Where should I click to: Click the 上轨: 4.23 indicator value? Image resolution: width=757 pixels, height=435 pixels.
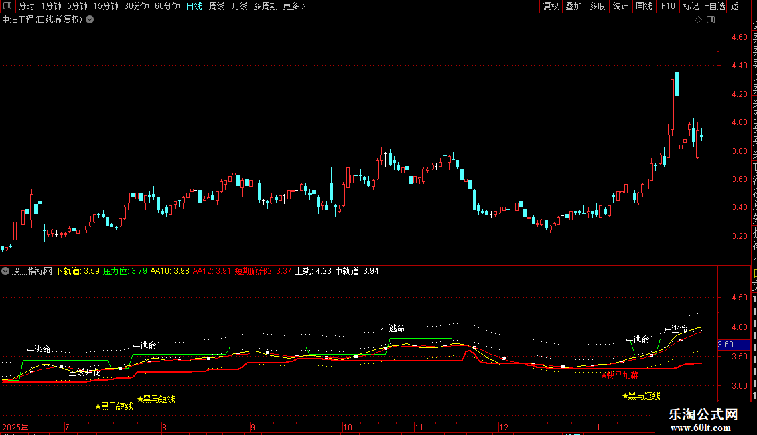click(314, 271)
